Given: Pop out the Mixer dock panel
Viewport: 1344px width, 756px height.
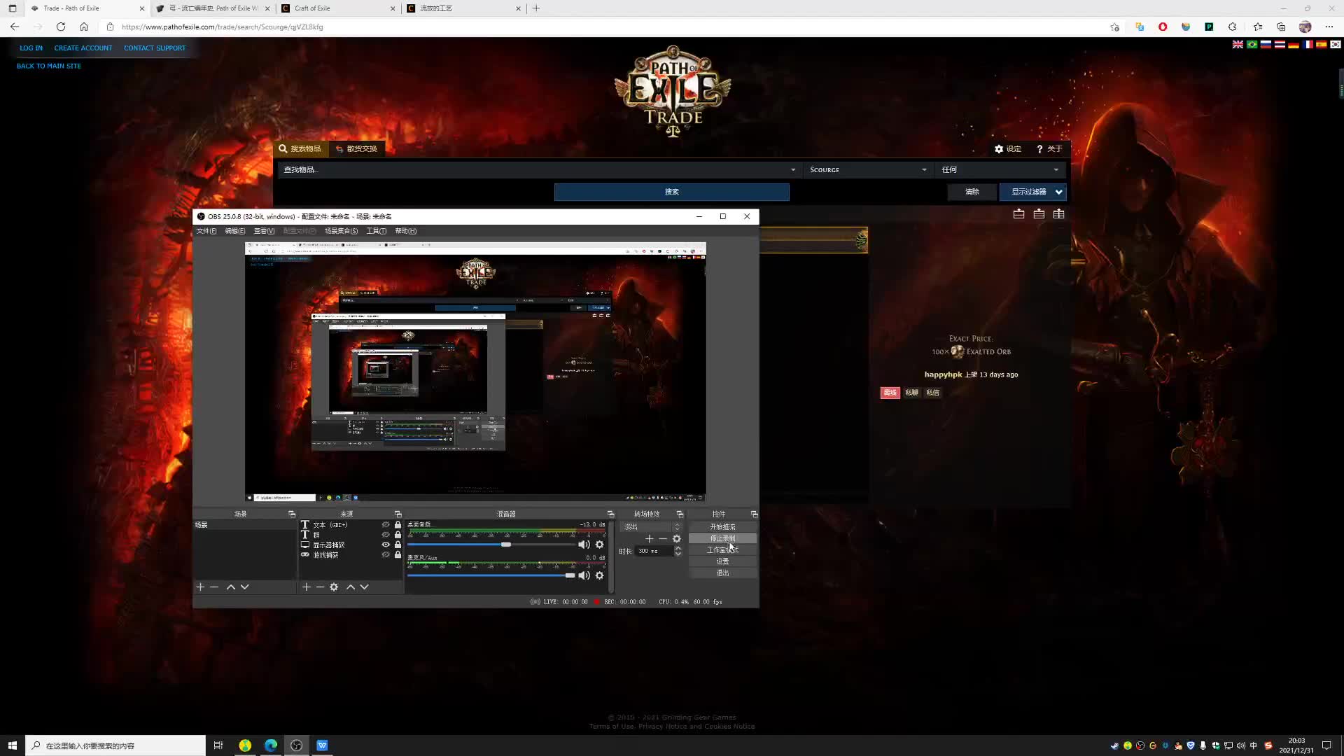Looking at the screenshot, I should [x=610, y=514].
